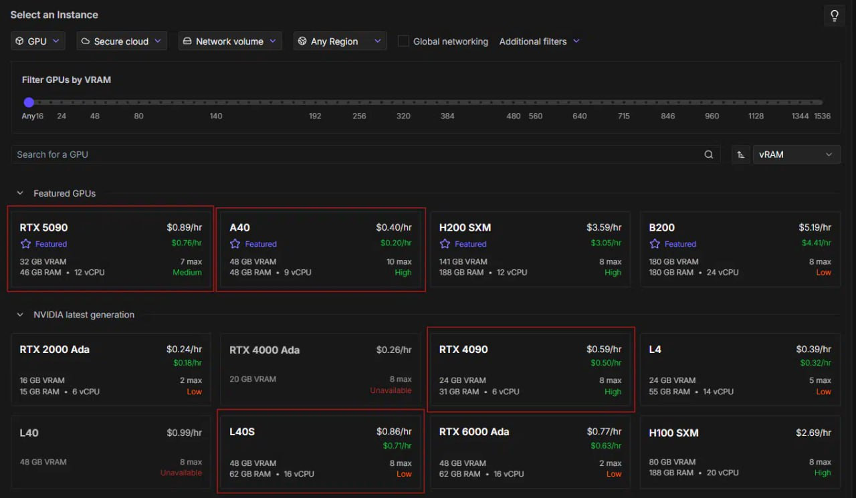Select the H100 SXM GPU card
This screenshot has height=498, width=856.
(740, 452)
